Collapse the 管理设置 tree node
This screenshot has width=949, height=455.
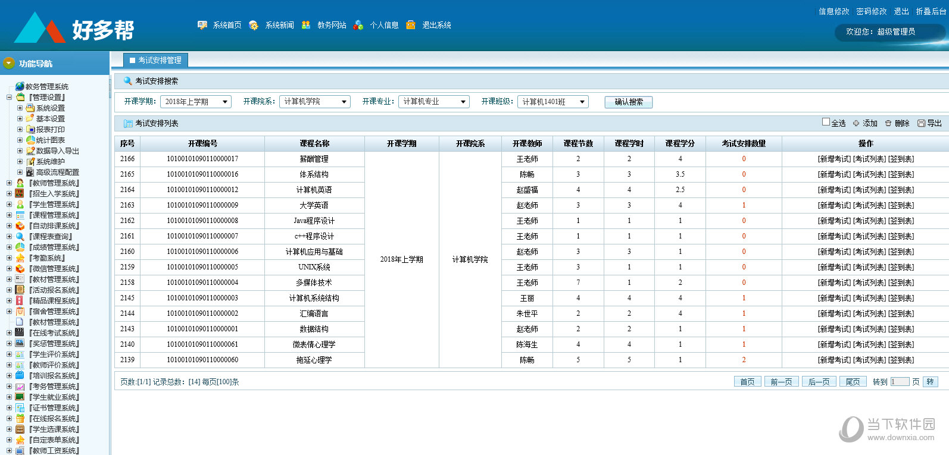pyautogui.click(x=9, y=98)
